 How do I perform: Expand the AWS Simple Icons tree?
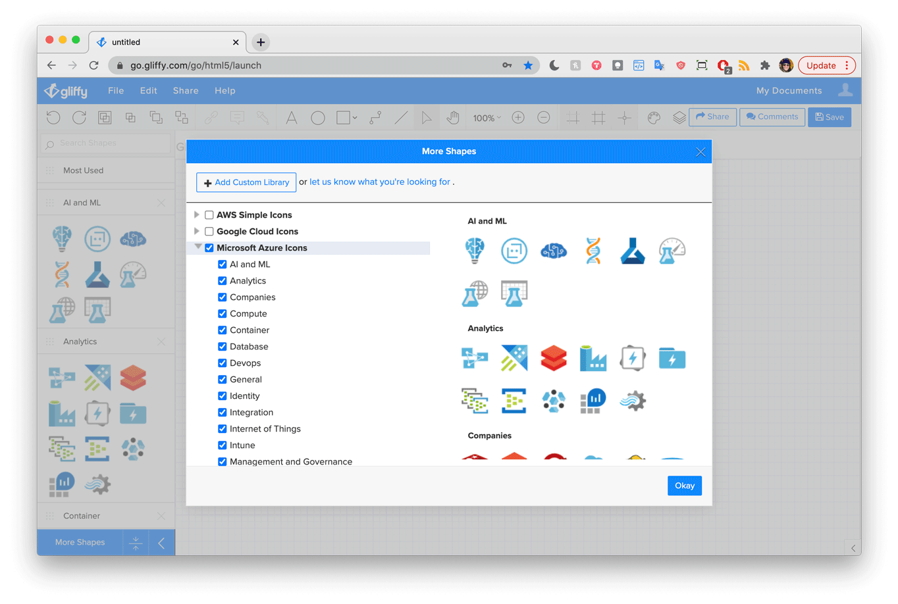tap(197, 215)
